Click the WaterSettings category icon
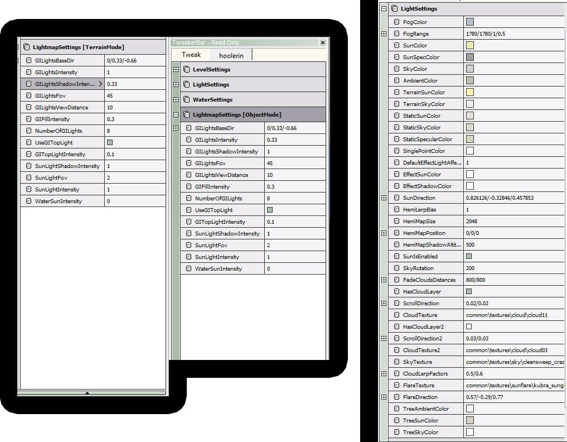Screen dimensions: 567x442 [187, 100]
